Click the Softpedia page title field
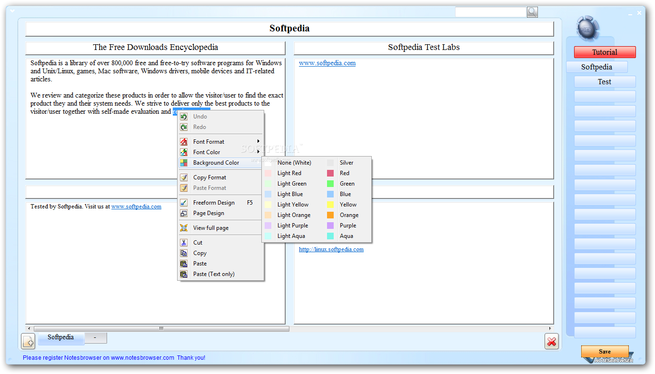 289,29
